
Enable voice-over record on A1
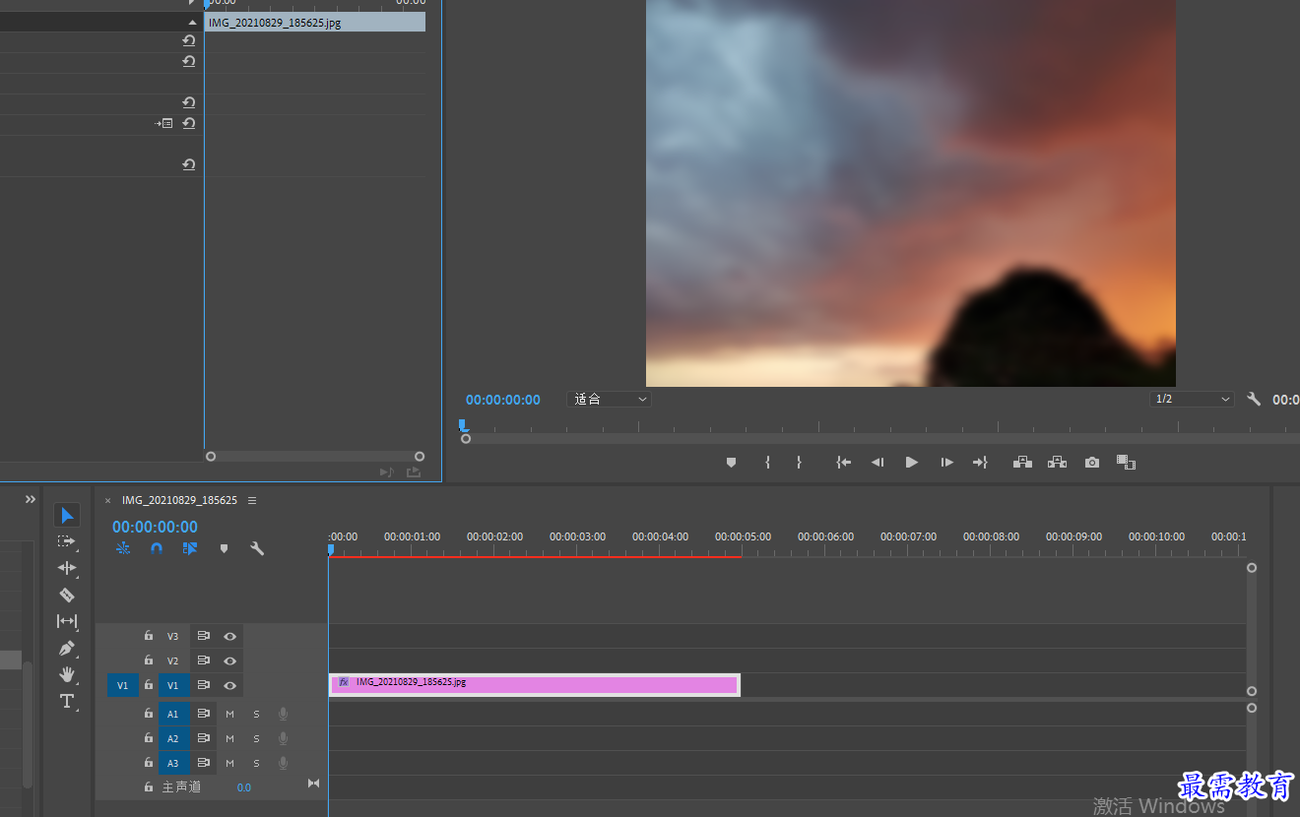click(x=283, y=714)
